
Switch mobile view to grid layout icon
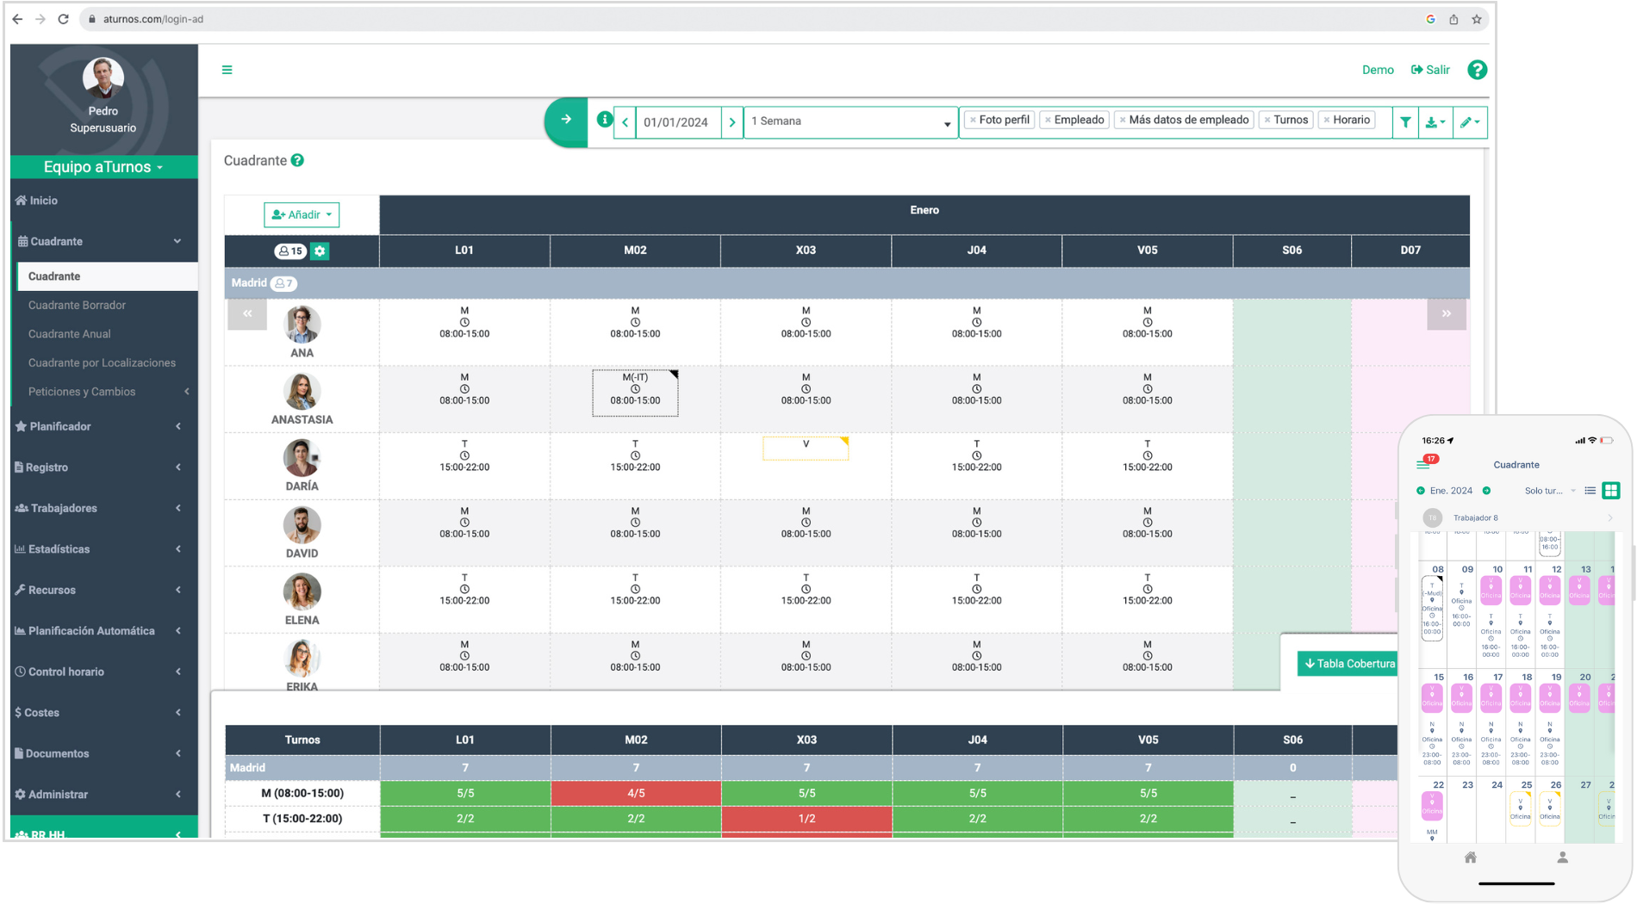coord(1610,491)
